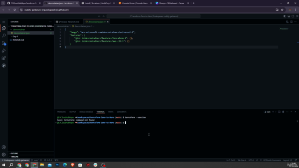Switch to the Console Home browser tab

pos(135,3)
